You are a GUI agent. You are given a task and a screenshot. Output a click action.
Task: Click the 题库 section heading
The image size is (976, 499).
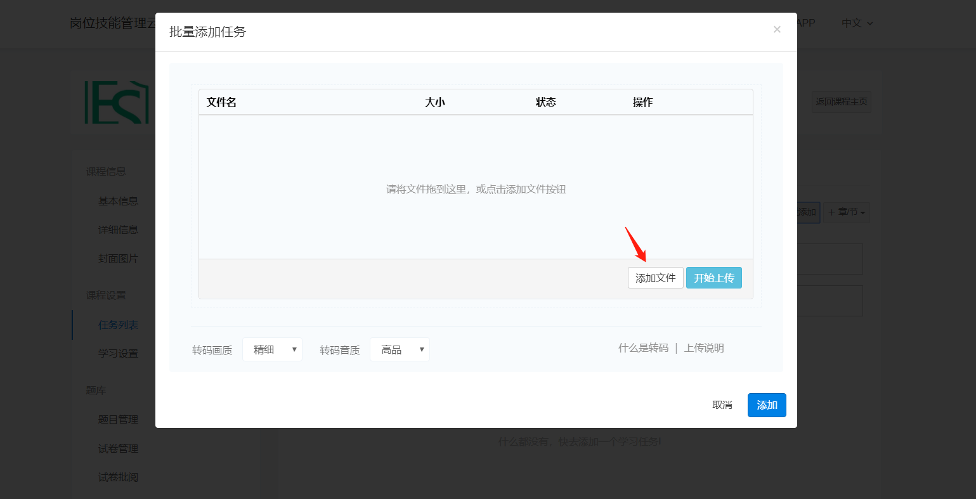(x=96, y=390)
